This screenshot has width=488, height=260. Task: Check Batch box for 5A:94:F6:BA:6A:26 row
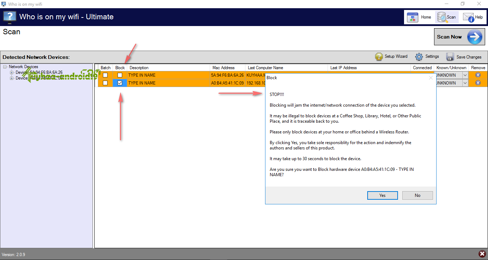coord(105,75)
